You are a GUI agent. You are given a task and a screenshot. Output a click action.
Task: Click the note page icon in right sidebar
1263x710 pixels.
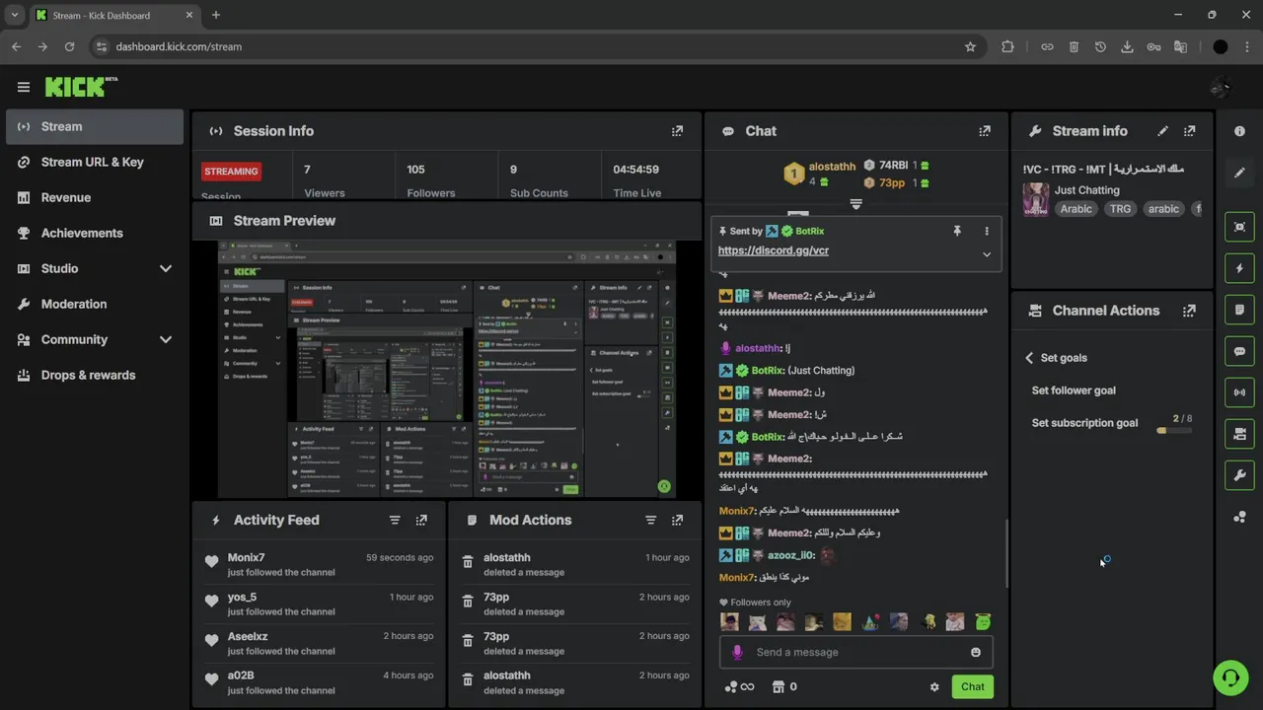coord(1240,310)
